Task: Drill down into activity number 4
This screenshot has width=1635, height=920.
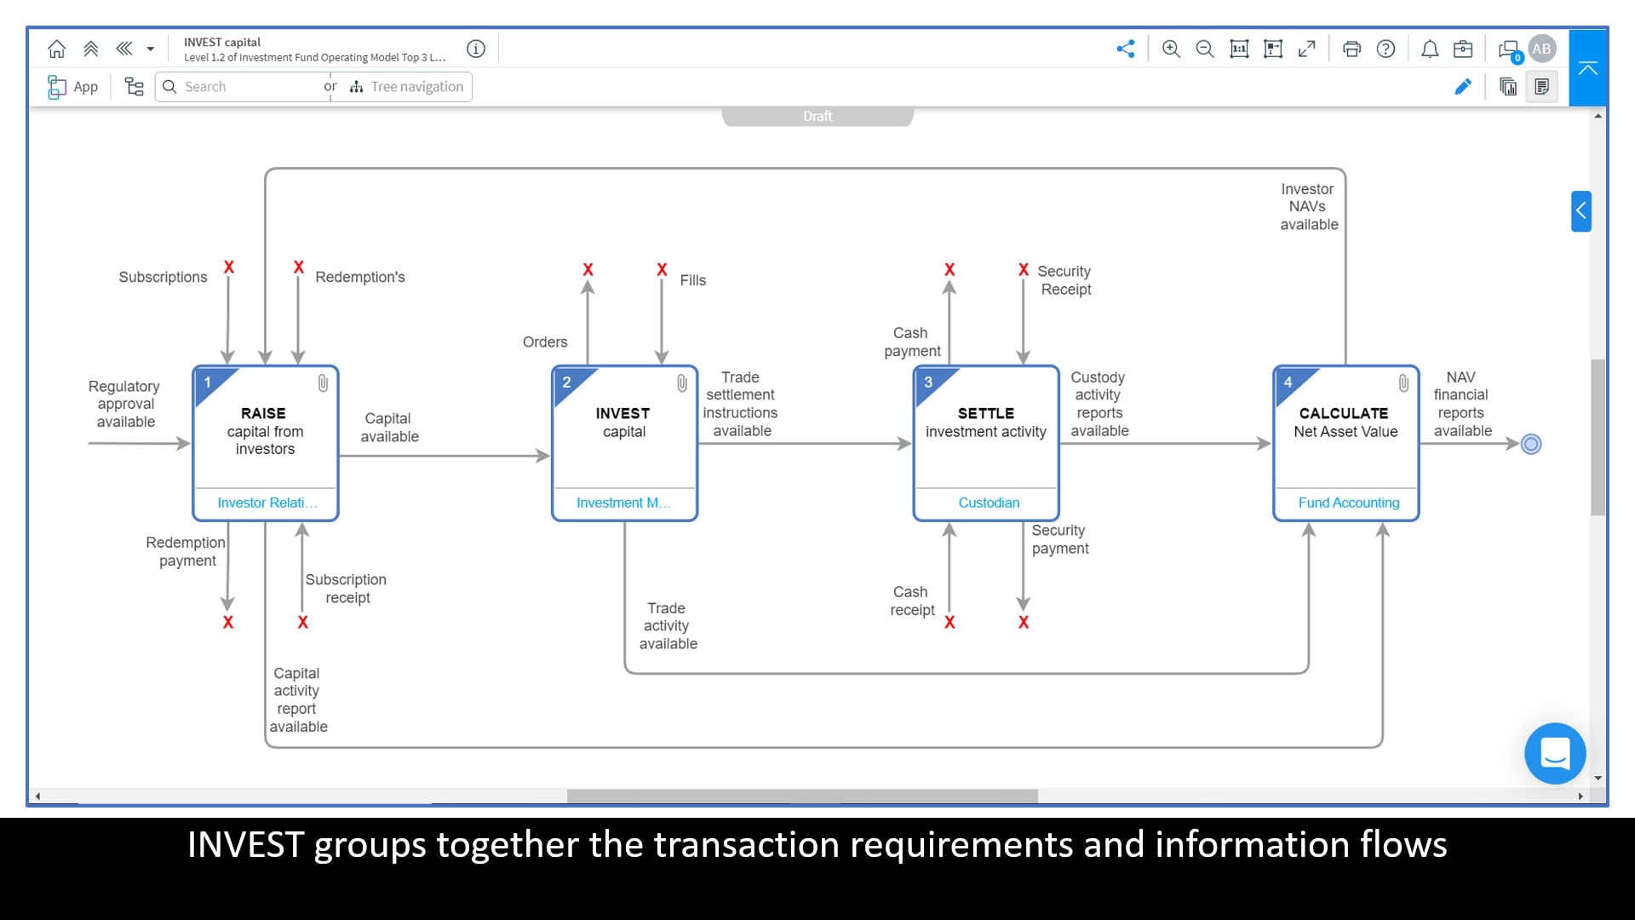Action: [1290, 382]
